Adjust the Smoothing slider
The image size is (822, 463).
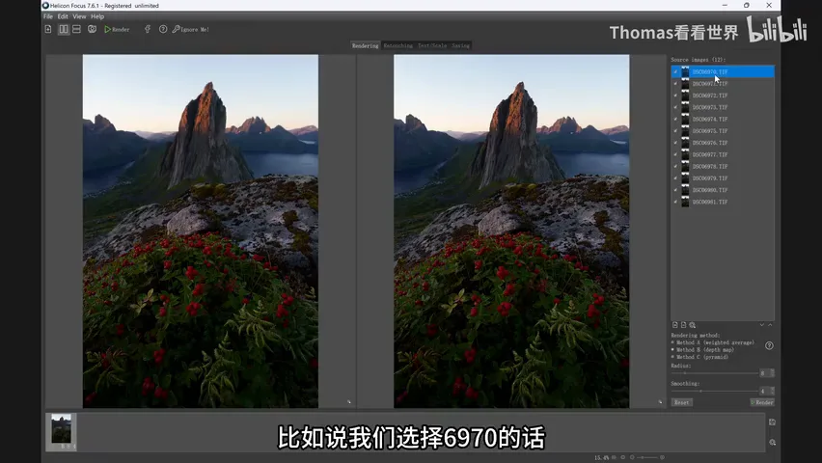(715, 391)
